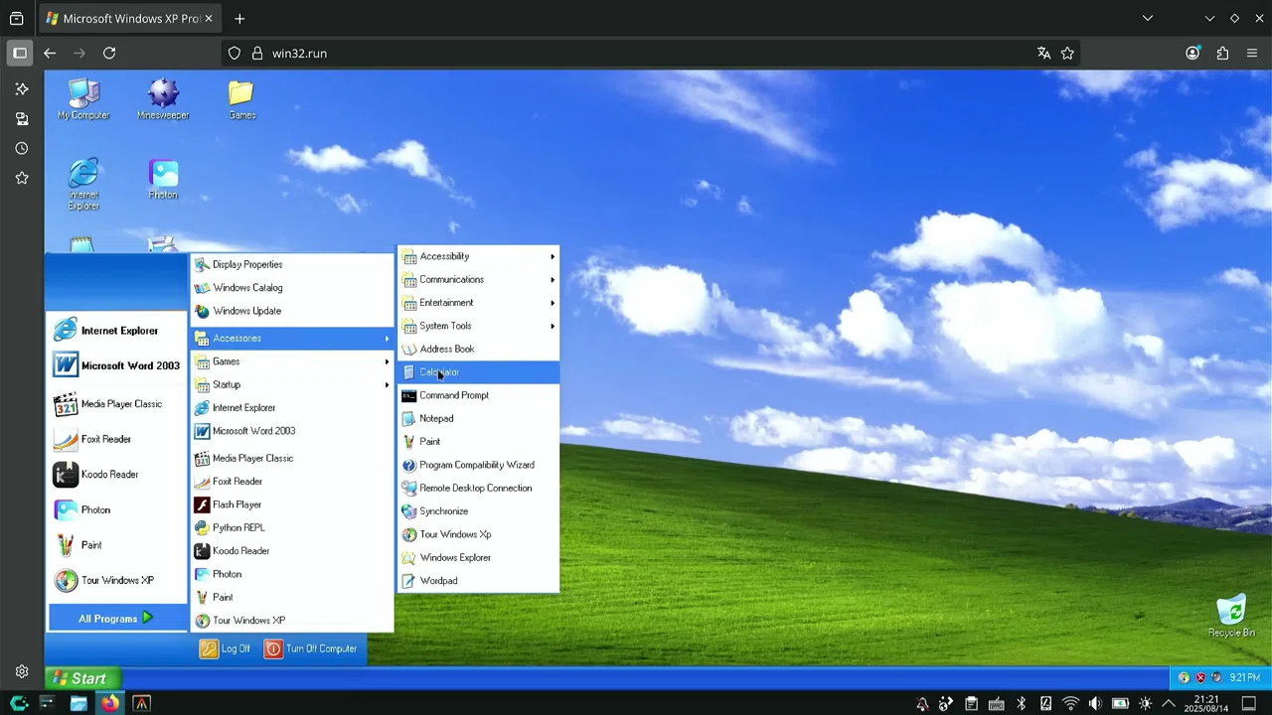Open a new browser tab

[x=239, y=19]
